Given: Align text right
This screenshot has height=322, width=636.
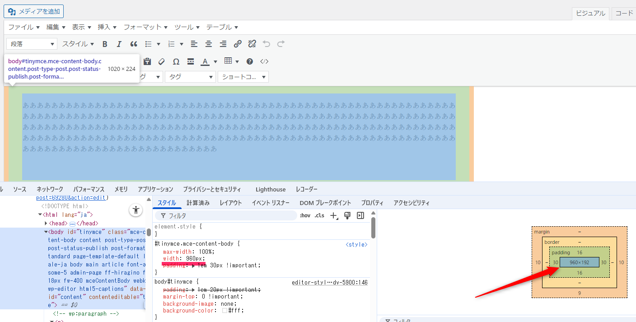Looking at the screenshot, I should tap(223, 44).
